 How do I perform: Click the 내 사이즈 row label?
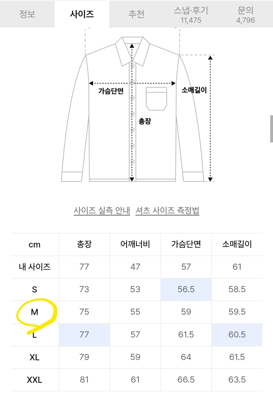(34, 267)
